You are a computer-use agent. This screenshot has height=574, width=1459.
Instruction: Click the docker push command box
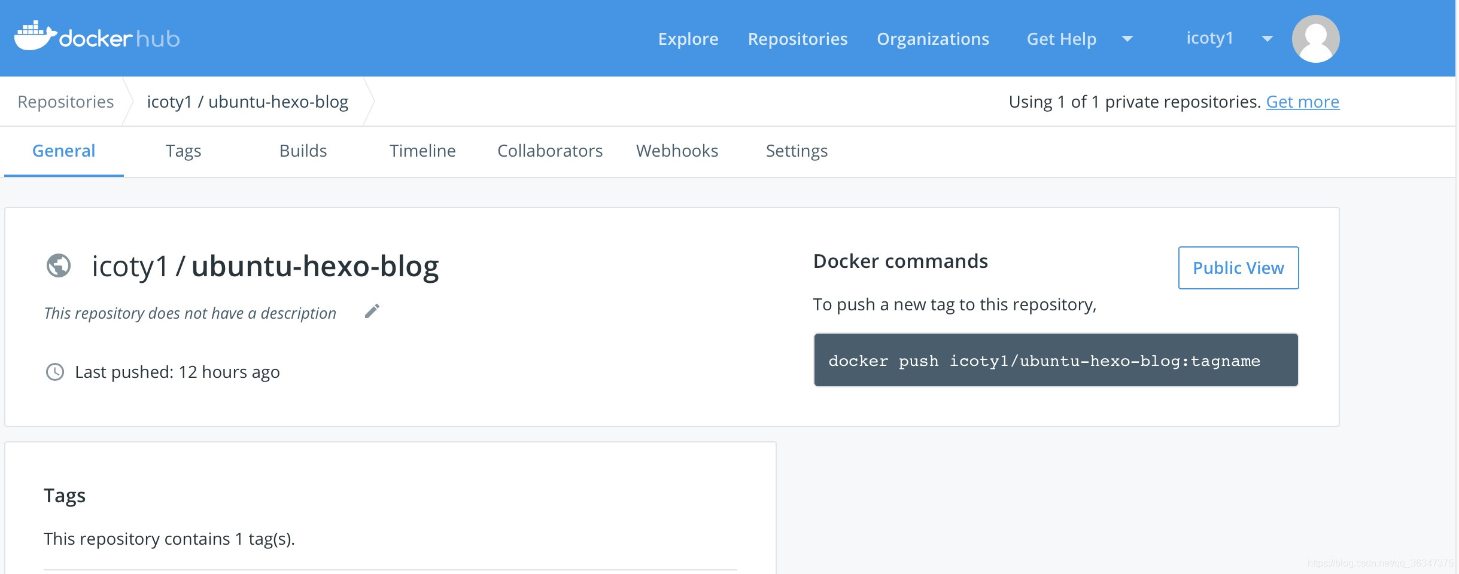(1056, 360)
